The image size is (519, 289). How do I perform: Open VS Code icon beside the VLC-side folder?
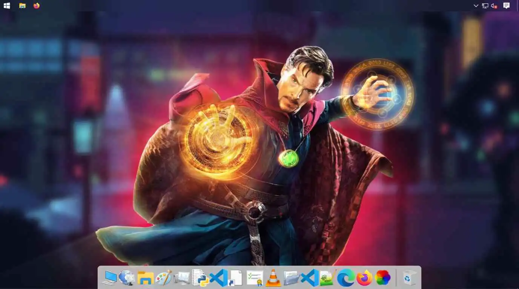pos(309,278)
